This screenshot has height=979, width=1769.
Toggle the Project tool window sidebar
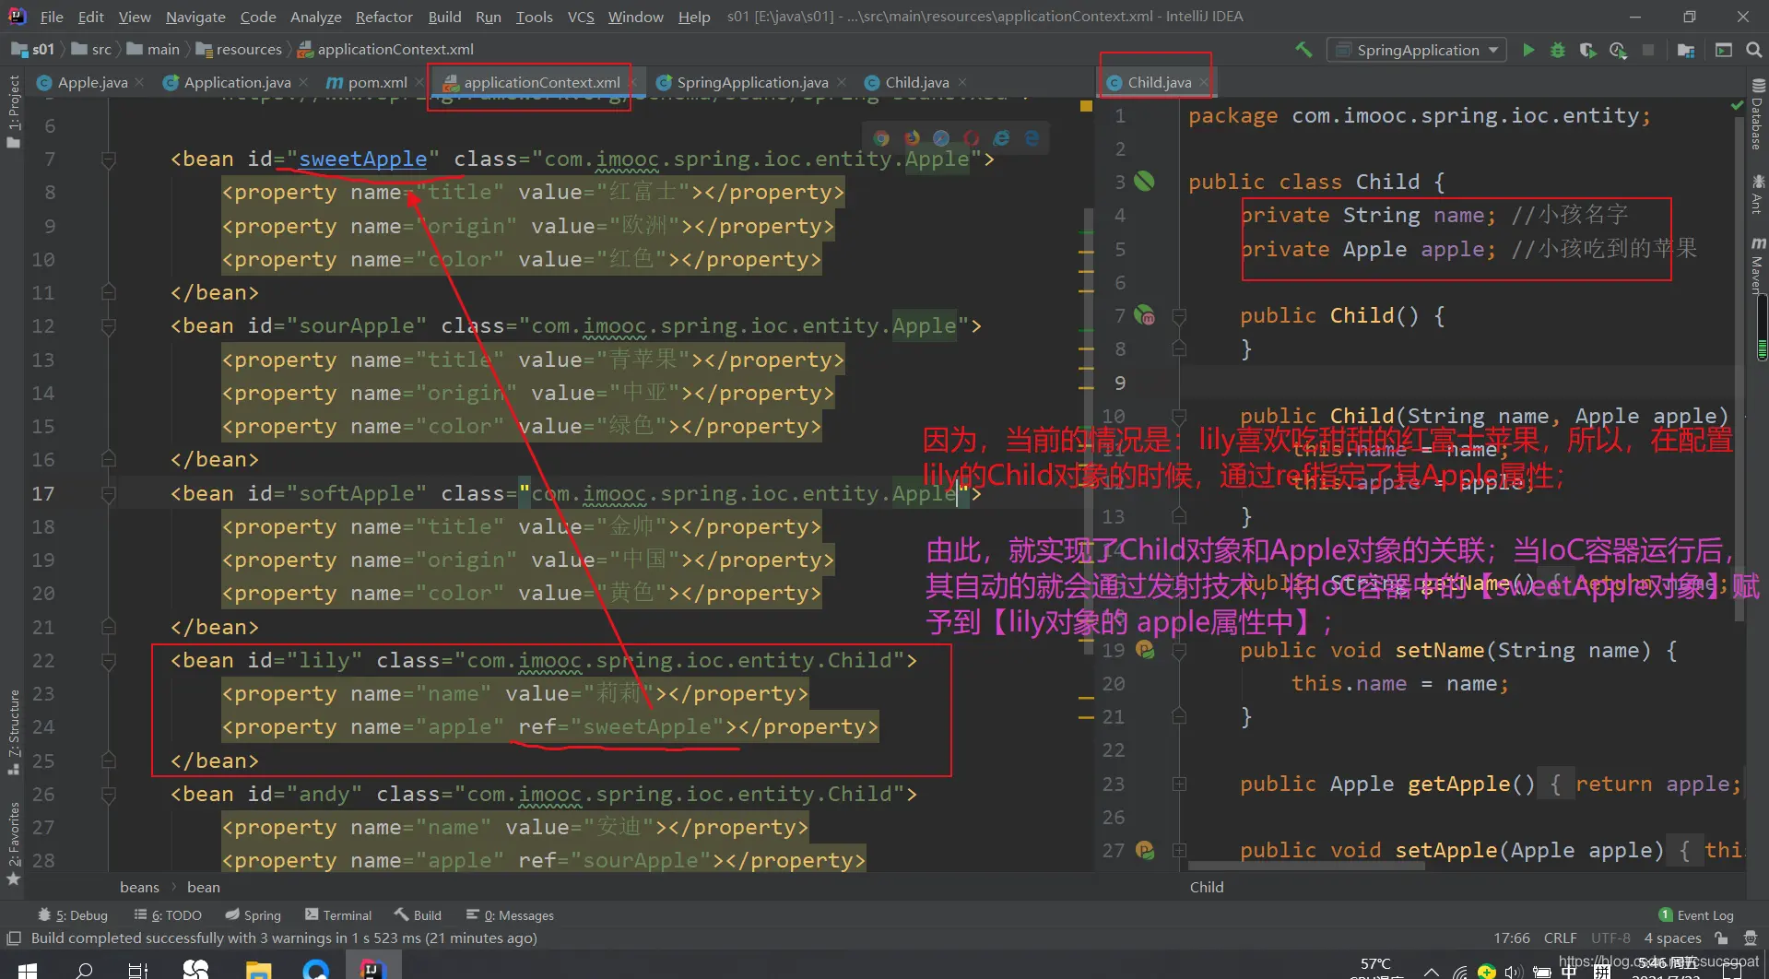click(x=13, y=111)
